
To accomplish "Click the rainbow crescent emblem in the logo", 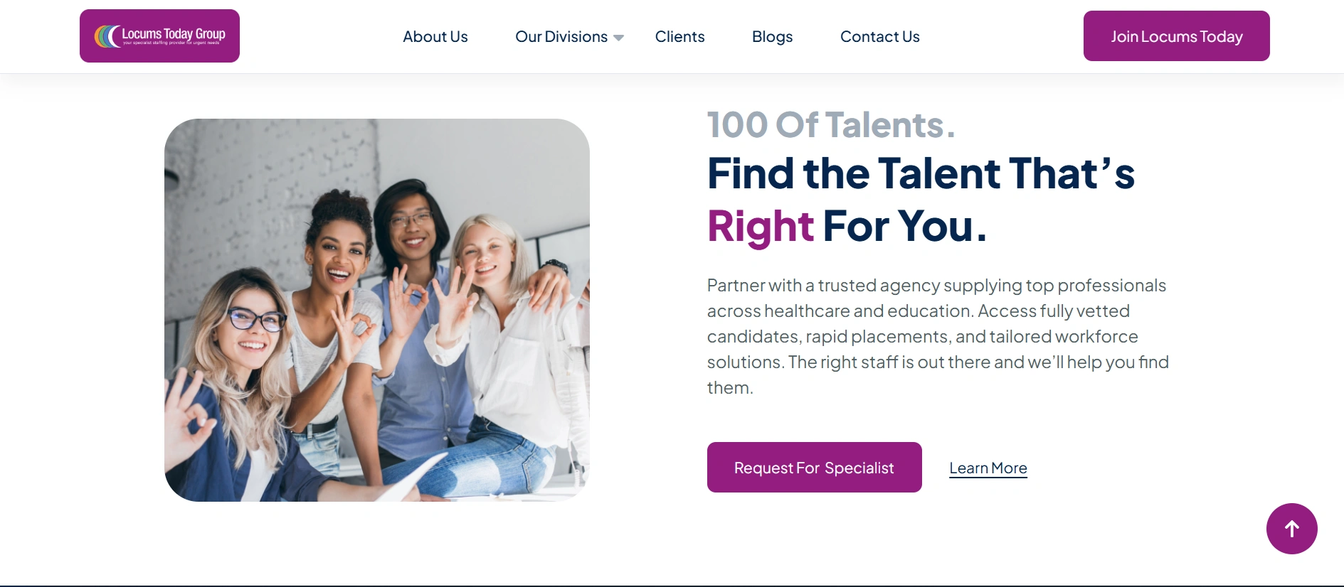I will pyautogui.click(x=107, y=36).
